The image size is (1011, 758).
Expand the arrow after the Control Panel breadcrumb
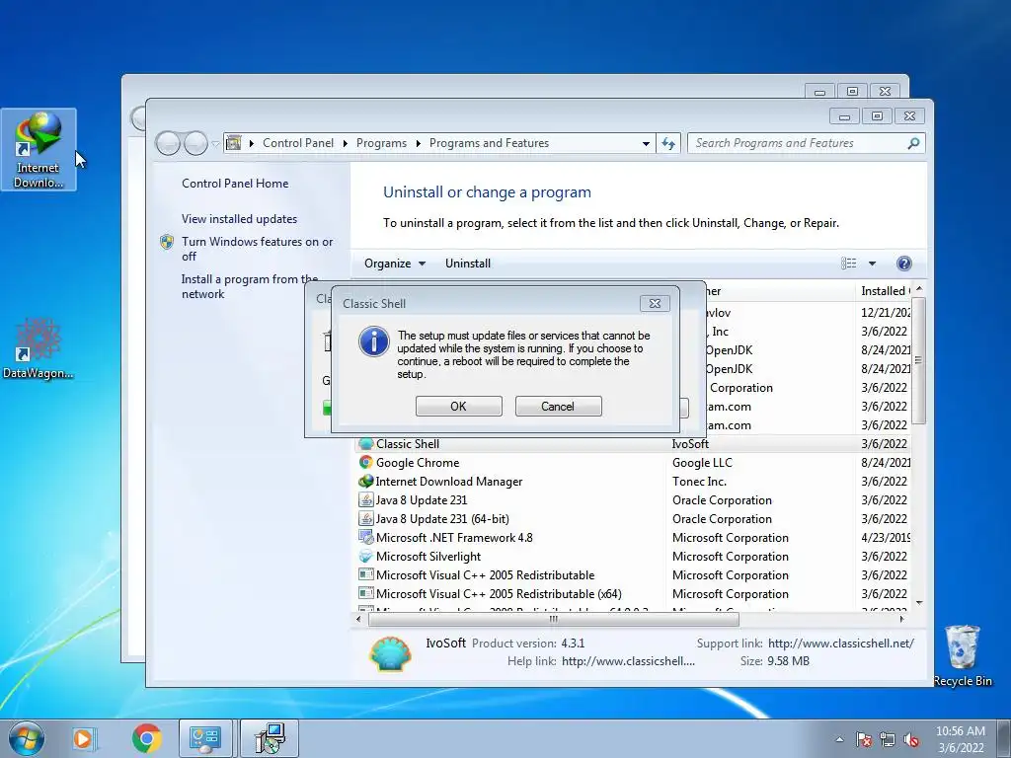[345, 143]
